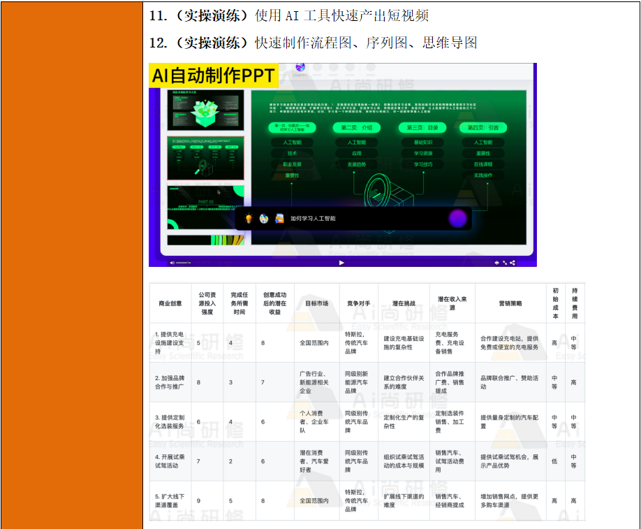Click the first page title pill on the slide
Screen dimensions: 641x529
point(293,128)
